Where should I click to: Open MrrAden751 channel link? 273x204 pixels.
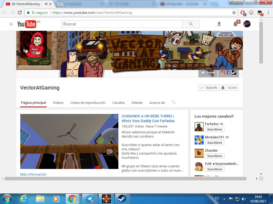coord(215,137)
